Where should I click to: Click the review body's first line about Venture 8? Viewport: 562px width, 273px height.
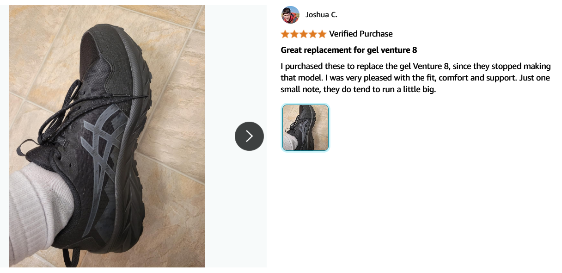pyautogui.click(x=416, y=66)
